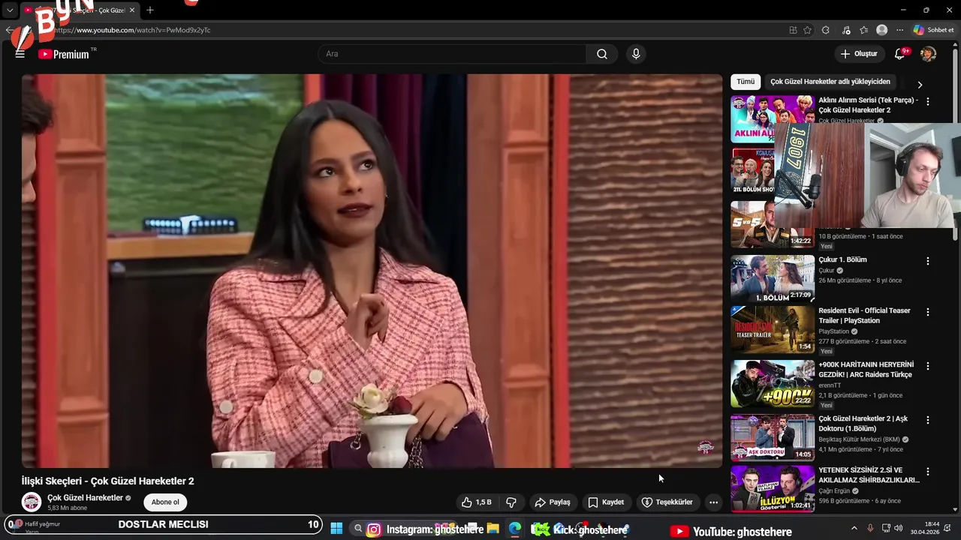
Task: Click the Abone ol subscribe button
Action: pos(165,502)
